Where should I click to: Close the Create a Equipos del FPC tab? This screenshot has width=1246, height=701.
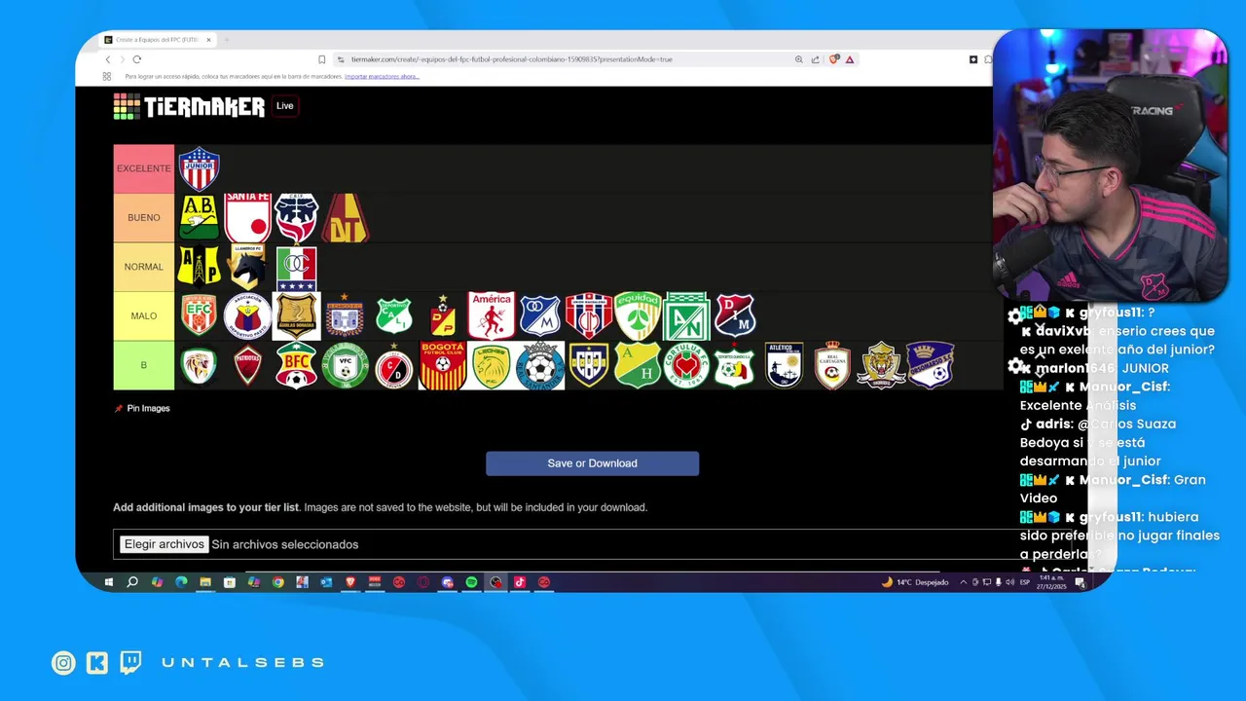[x=208, y=40]
